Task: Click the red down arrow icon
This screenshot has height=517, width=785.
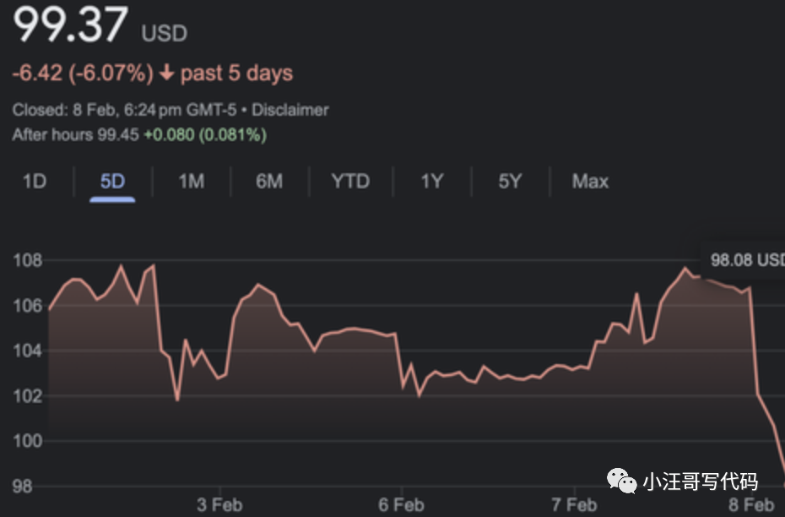Action: coord(166,73)
